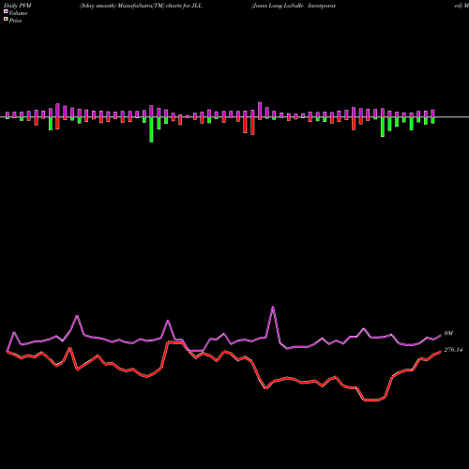Click the tallest peak of the magenta volume line
Image resolution: width=469 pixels, height=469 pixels.
coord(273,308)
